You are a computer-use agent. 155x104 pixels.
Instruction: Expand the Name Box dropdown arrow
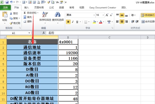pyautogui.click(x=29, y=33)
